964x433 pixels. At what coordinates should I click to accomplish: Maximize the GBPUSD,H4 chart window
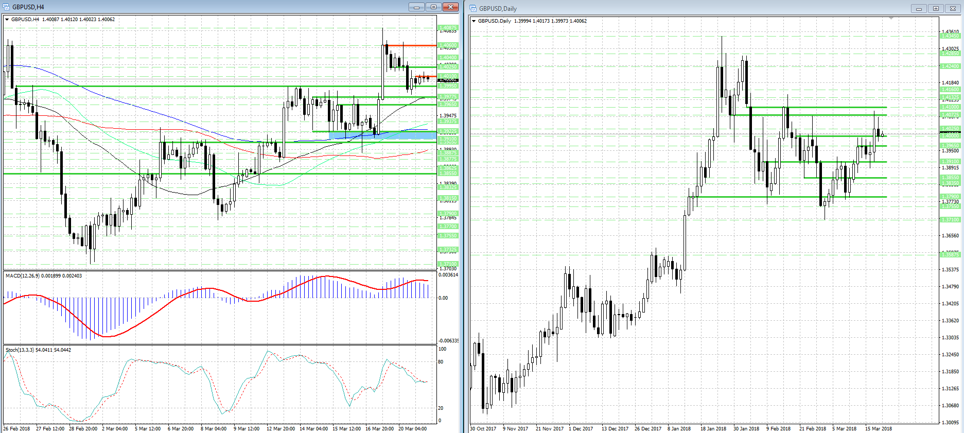pos(433,7)
